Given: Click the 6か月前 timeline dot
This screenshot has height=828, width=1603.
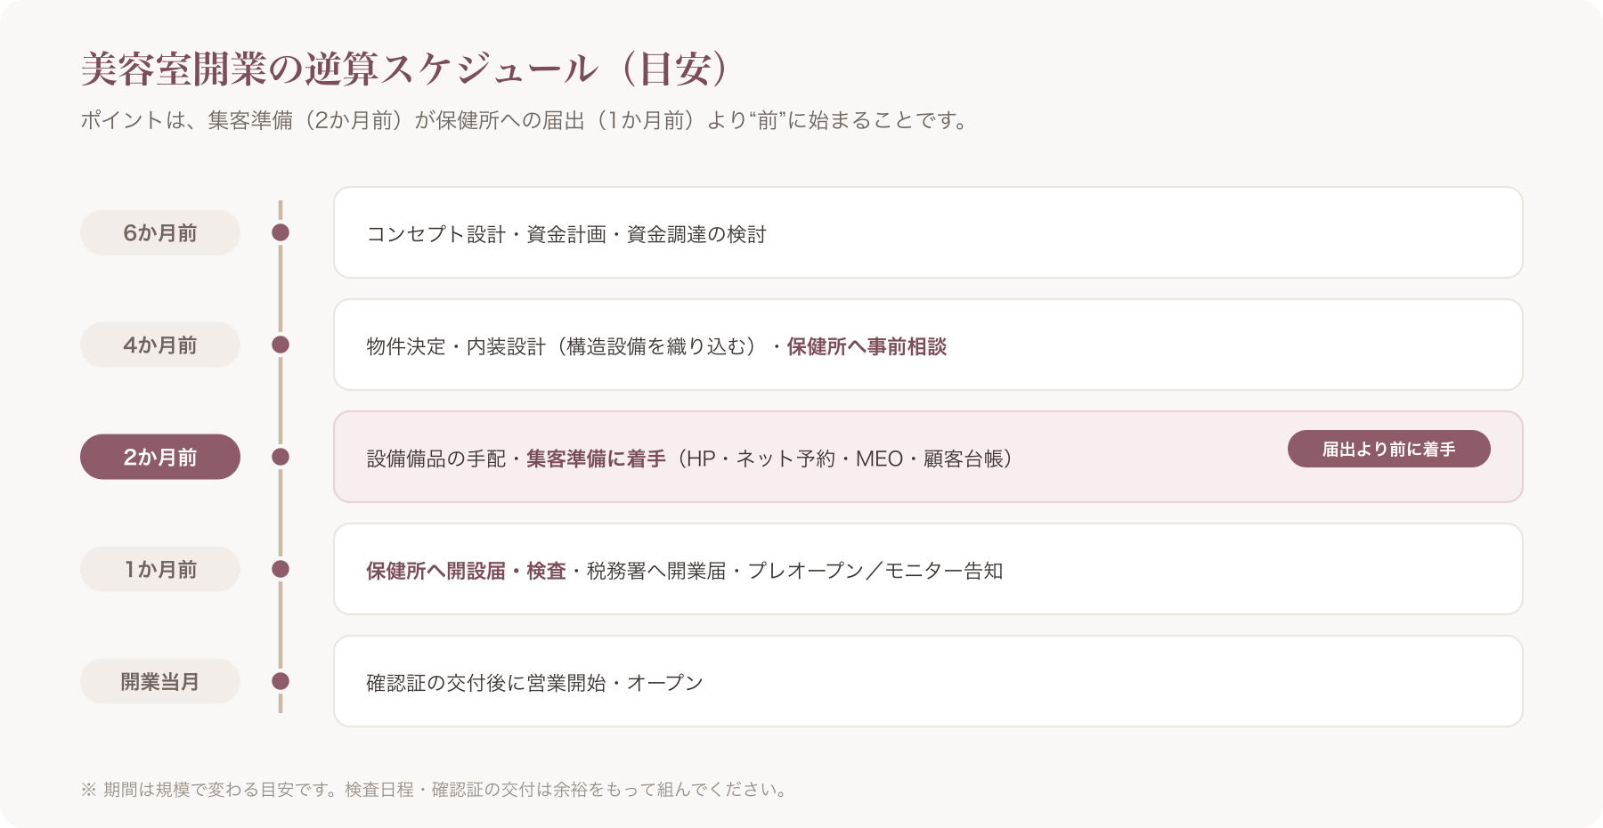Looking at the screenshot, I should (281, 232).
